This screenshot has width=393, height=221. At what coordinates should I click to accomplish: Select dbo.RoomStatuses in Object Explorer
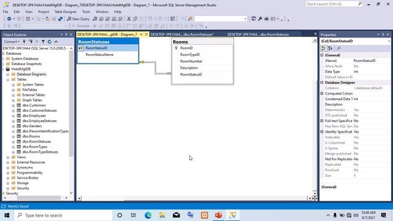click(x=37, y=142)
